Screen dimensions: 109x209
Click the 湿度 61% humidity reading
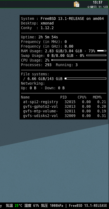(x=32, y=205)
